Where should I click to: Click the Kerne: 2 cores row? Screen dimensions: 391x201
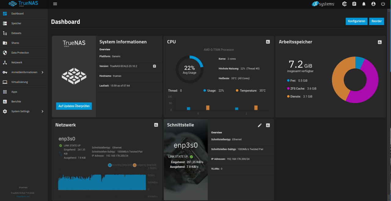227,59
